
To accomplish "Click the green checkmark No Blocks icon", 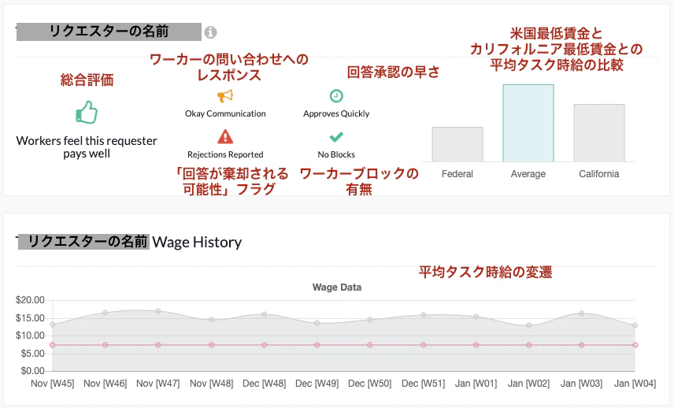I will (x=336, y=137).
